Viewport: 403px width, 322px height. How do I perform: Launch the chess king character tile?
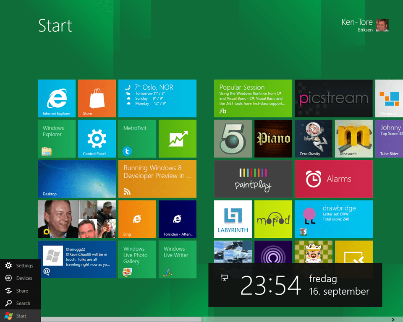click(314, 252)
